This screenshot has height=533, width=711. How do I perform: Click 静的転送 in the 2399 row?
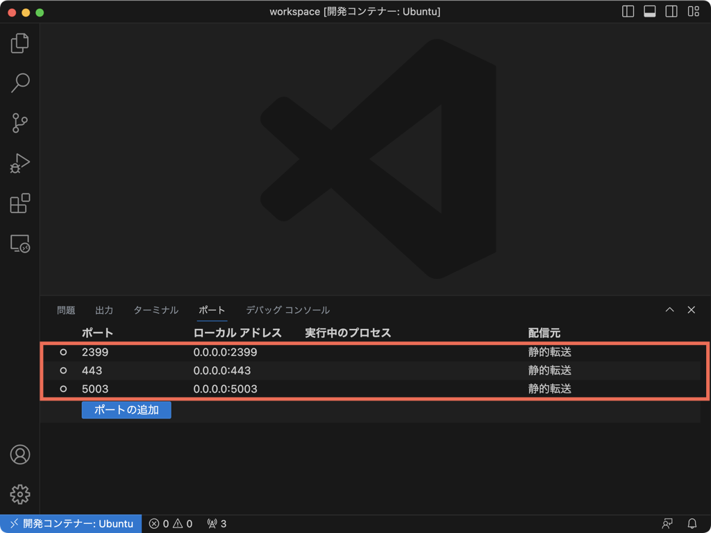click(550, 352)
